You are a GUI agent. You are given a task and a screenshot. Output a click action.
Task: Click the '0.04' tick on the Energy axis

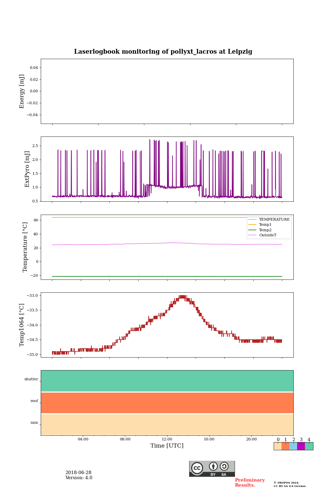pos(34,68)
